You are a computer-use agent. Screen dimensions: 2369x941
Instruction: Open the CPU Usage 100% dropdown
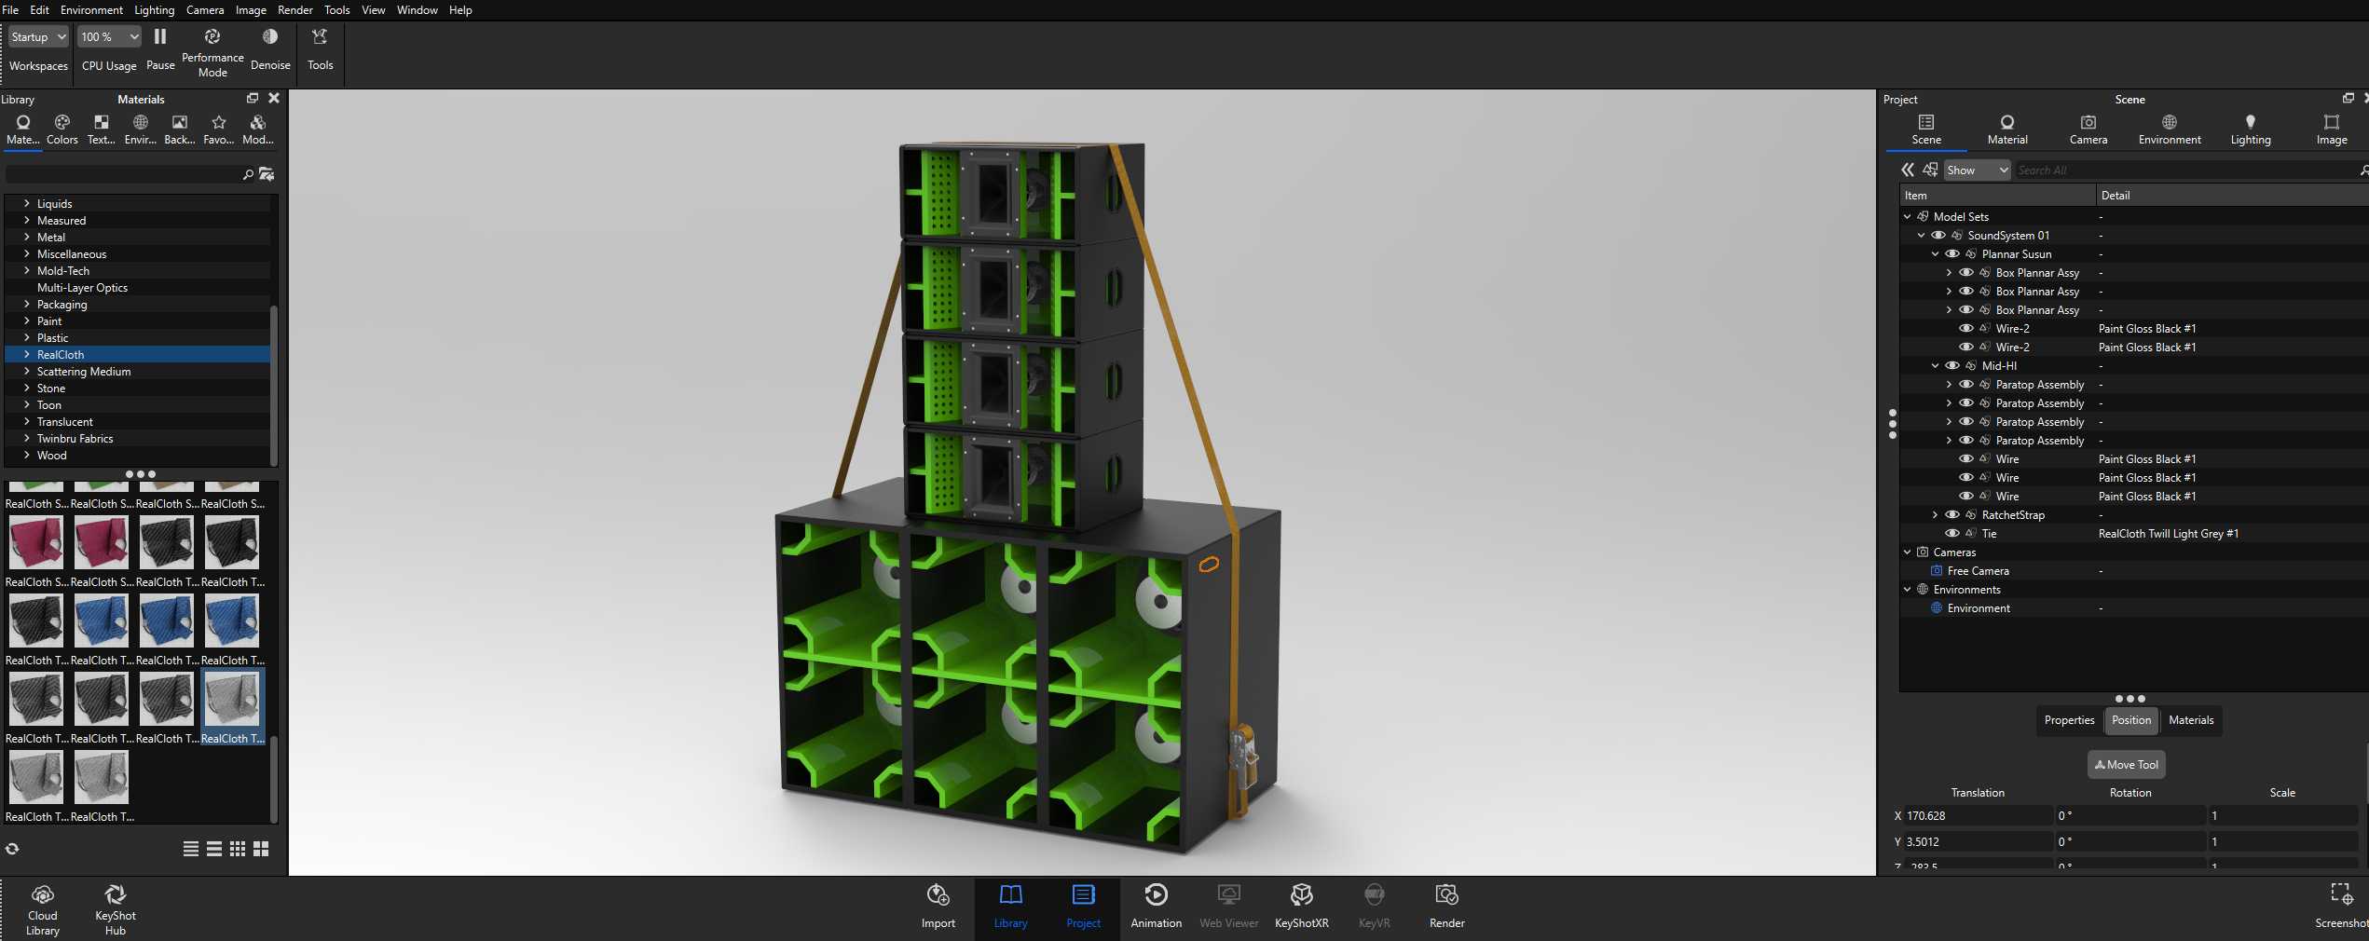coord(109,37)
